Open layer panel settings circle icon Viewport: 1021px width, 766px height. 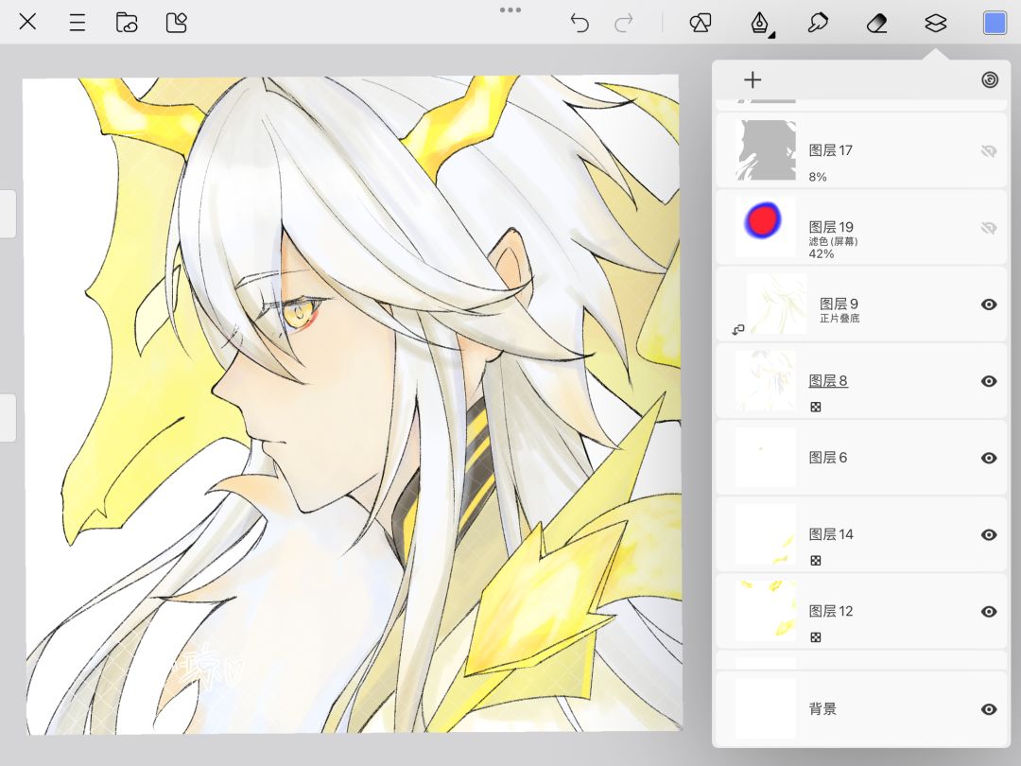(x=989, y=80)
